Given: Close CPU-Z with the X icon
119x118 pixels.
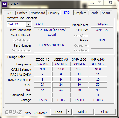Looking at the screenshot, I should coord(110,3).
